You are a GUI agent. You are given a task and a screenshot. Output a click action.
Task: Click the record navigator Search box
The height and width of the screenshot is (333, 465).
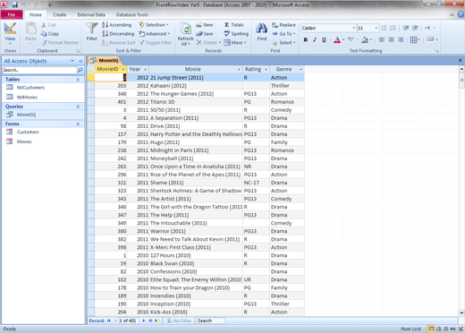[x=211, y=320]
